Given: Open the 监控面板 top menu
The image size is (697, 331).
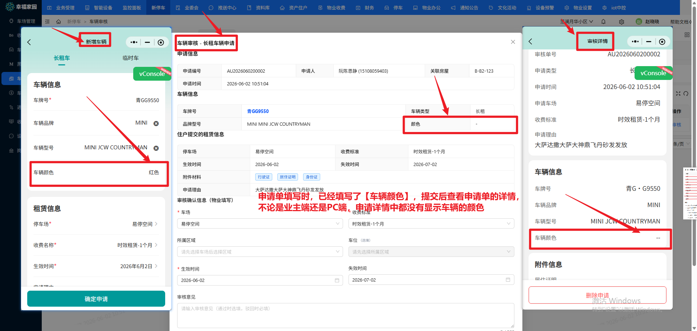Looking at the screenshot, I should [132, 8].
